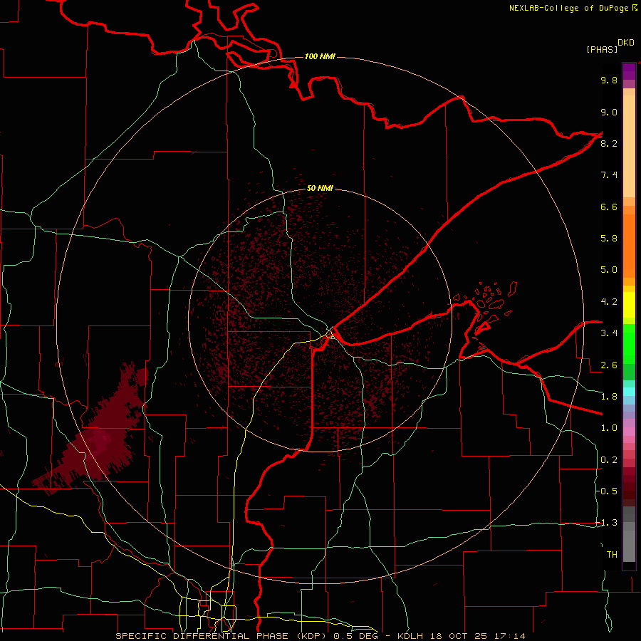The width and height of the screenshot is (641, 641).
Task: Pick the pink color bar segment
Action: [629, 432]
